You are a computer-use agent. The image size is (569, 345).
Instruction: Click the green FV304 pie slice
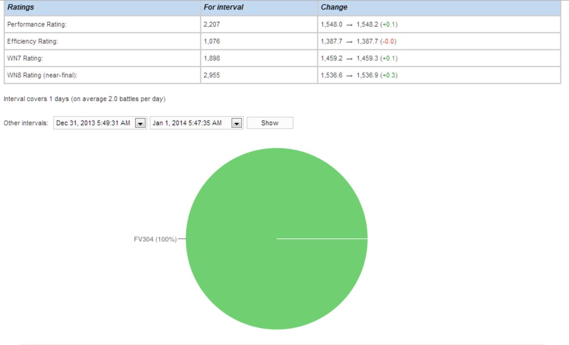point(276,238)
